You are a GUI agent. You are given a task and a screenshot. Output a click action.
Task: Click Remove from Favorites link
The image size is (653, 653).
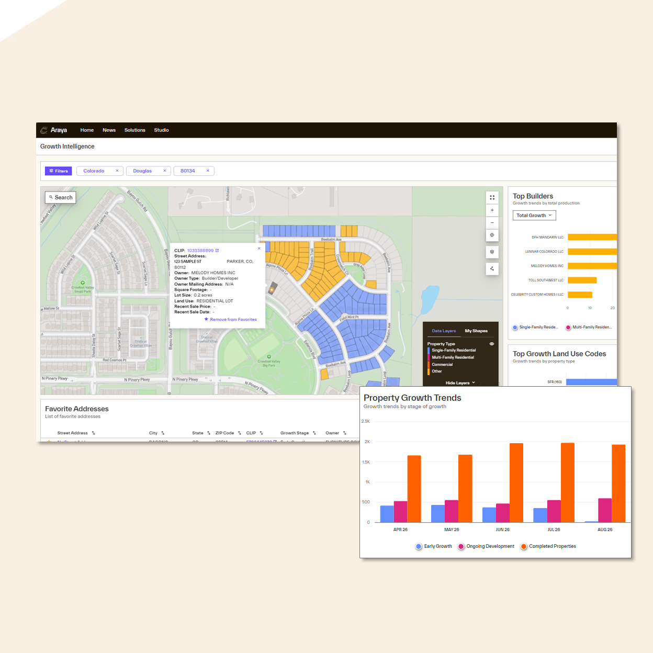pos(230,320)
